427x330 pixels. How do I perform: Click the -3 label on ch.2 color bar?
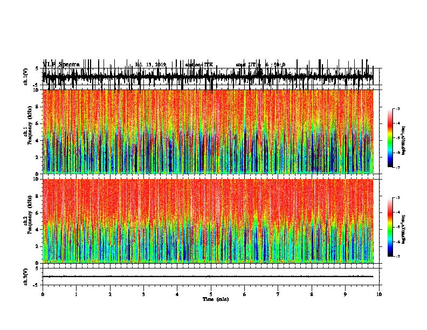tap(397, 198)
